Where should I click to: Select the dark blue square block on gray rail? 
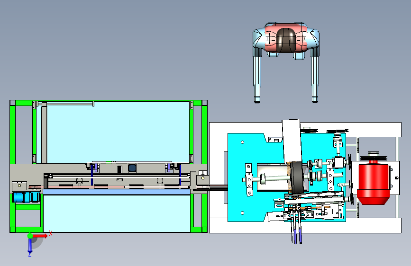point(132,168)
